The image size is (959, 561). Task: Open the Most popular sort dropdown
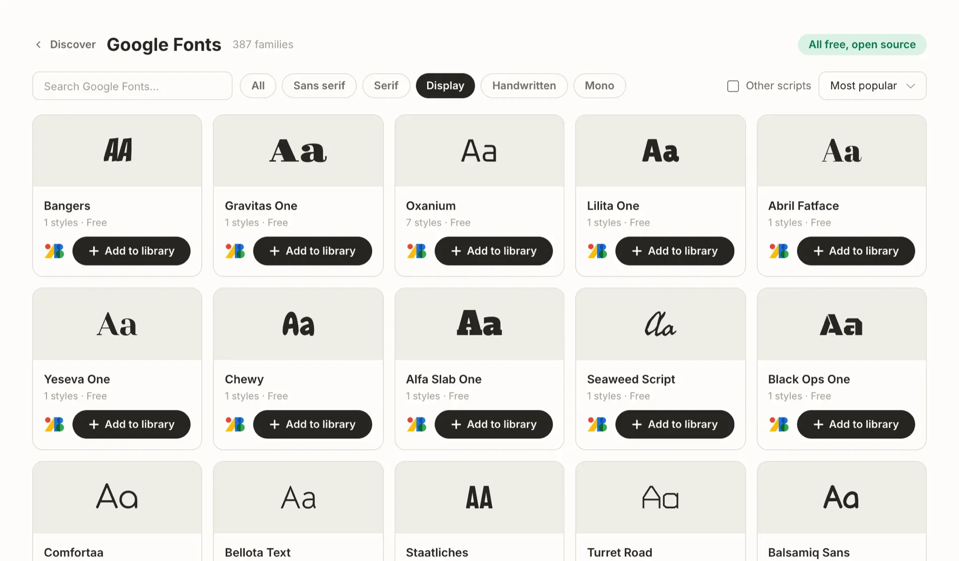click(x=872, y=86)
